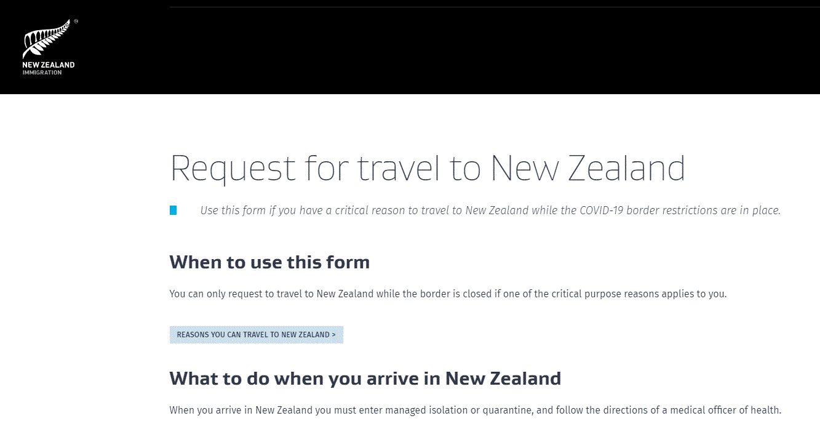This screenshot has width=820, height=429.
Task: Click the NEW ZEALAND wordmark under the fern
Action: coord(49,65)
